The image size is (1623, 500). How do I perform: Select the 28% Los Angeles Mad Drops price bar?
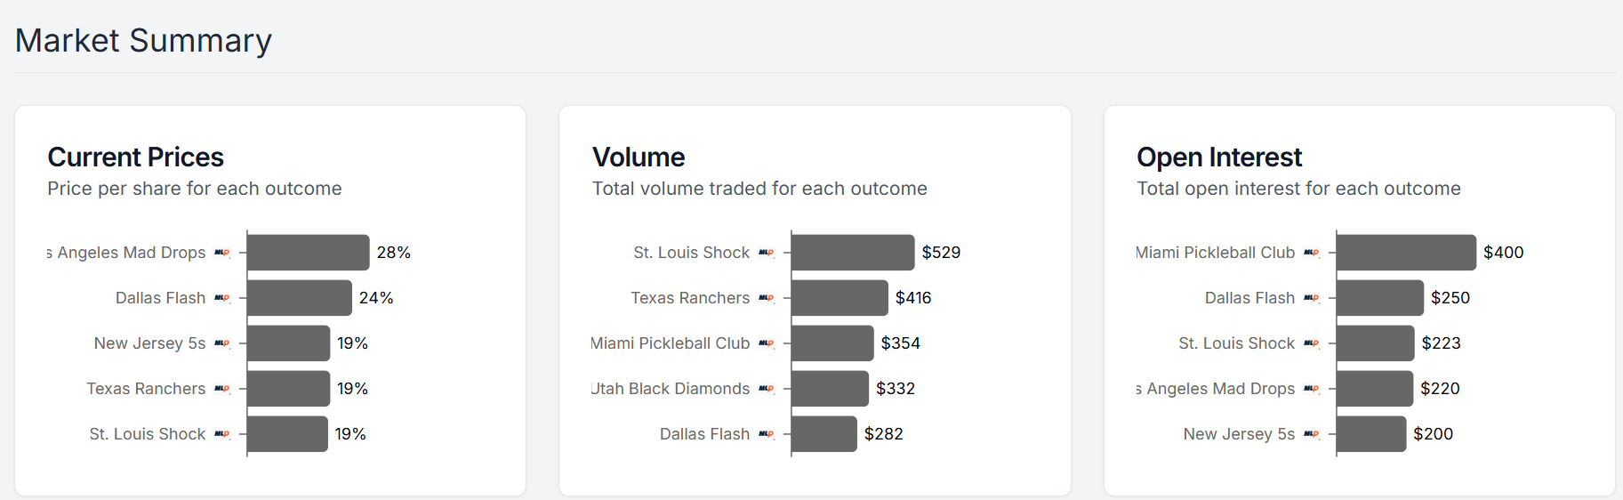(309, 253)
